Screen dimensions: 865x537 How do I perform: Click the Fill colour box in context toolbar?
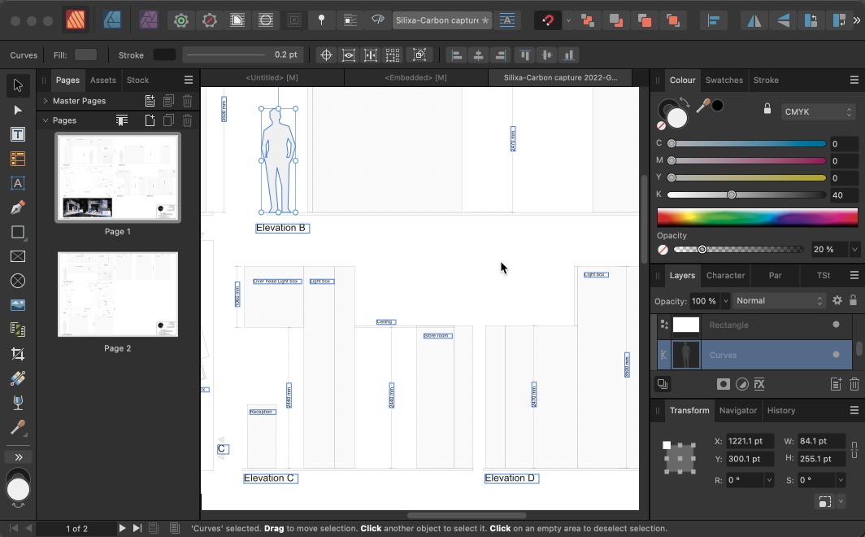tap(85, 55)
